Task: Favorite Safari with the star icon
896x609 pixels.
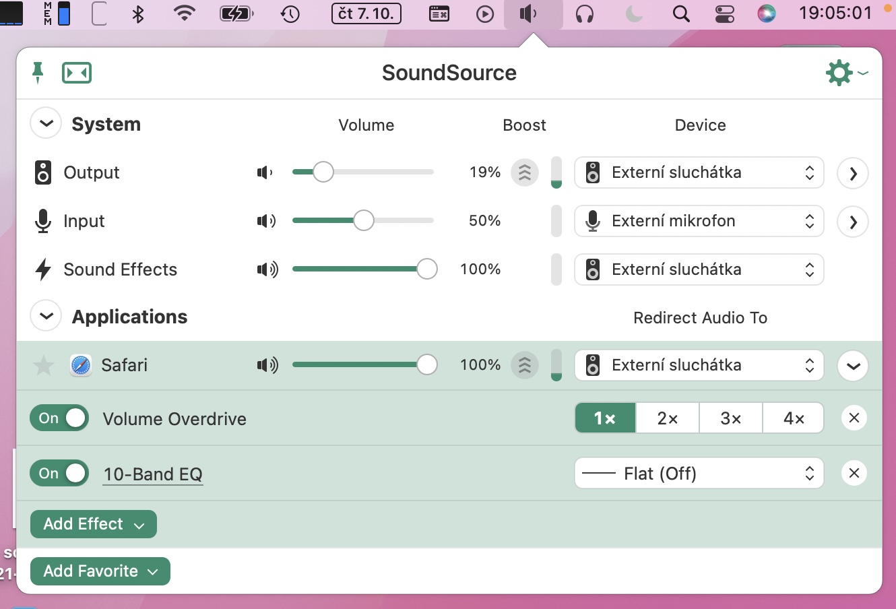Action: pos(44,365)
